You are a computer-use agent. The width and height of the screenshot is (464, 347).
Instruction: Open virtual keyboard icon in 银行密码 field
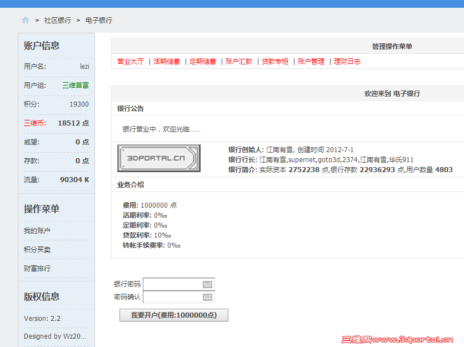207,284
